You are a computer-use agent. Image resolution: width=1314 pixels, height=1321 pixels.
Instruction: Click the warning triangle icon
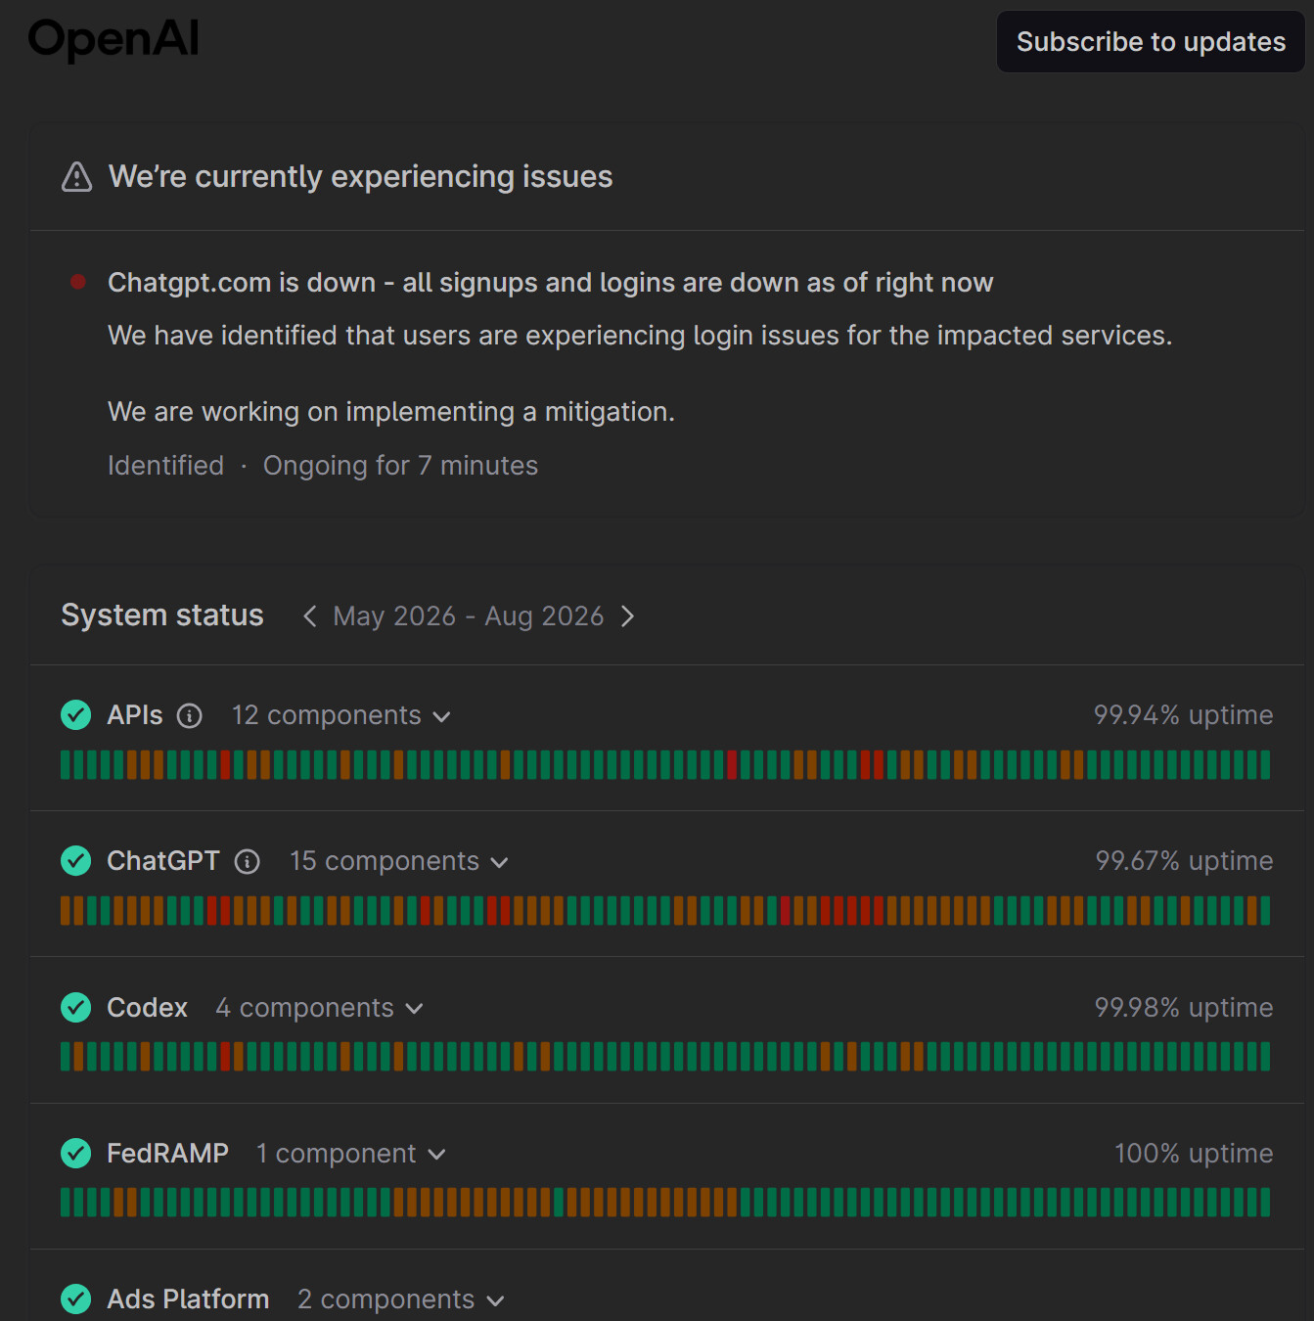tap(76, 177)
